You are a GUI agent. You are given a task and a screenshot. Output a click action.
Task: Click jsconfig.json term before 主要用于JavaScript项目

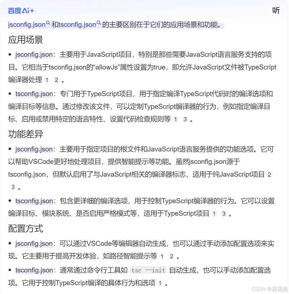pyautogui.click(x=34, y=55)
